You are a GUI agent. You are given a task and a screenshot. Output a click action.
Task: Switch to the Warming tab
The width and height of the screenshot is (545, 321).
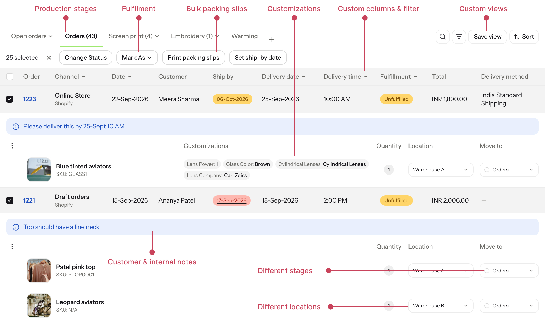tap(244, 36)
